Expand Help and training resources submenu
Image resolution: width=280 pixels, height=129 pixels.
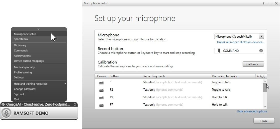click(x=39, y=84)
